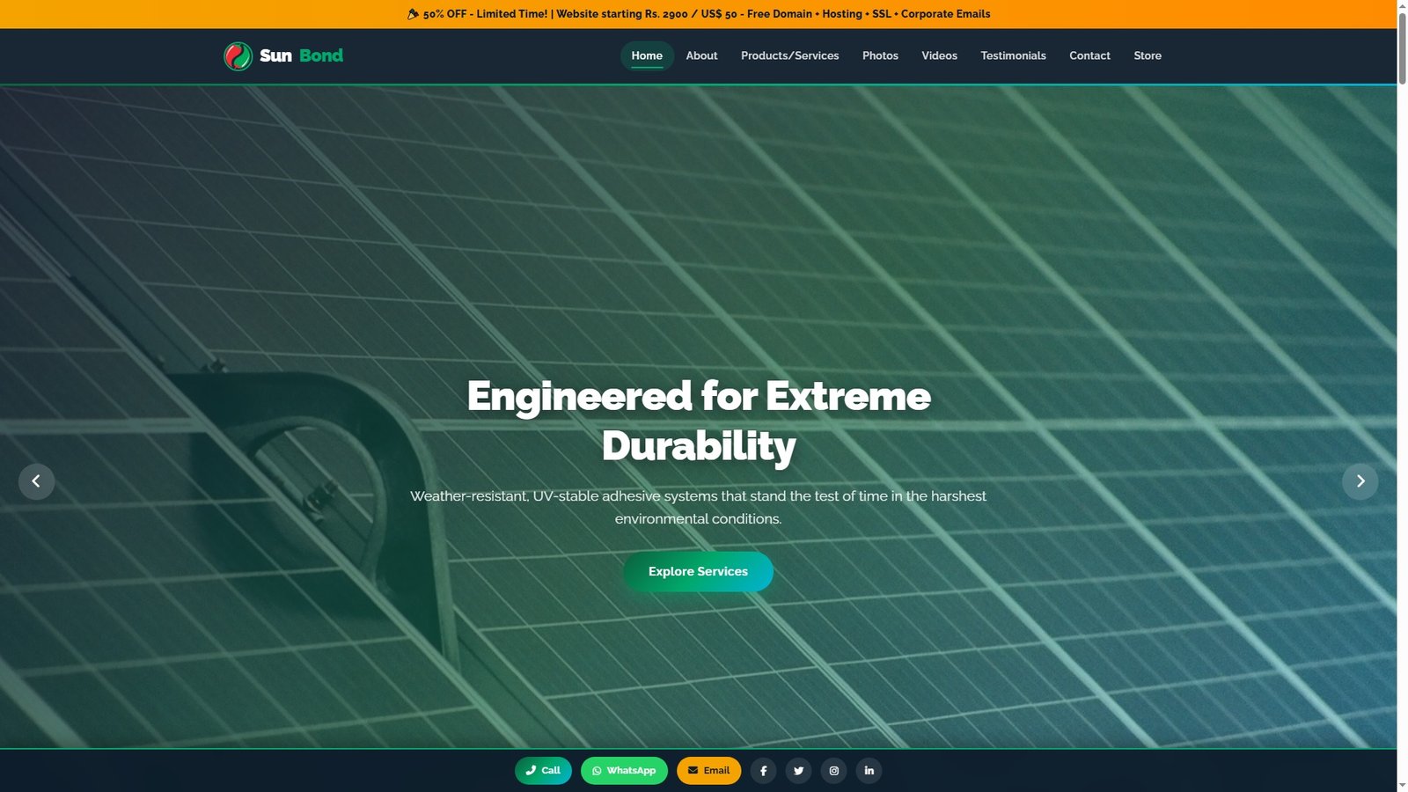This screenshot has width=1408, height=792.
Task: Click the 'Weather-resistant, UV-stable adhesive systems' description
Action: coord(699,508)
